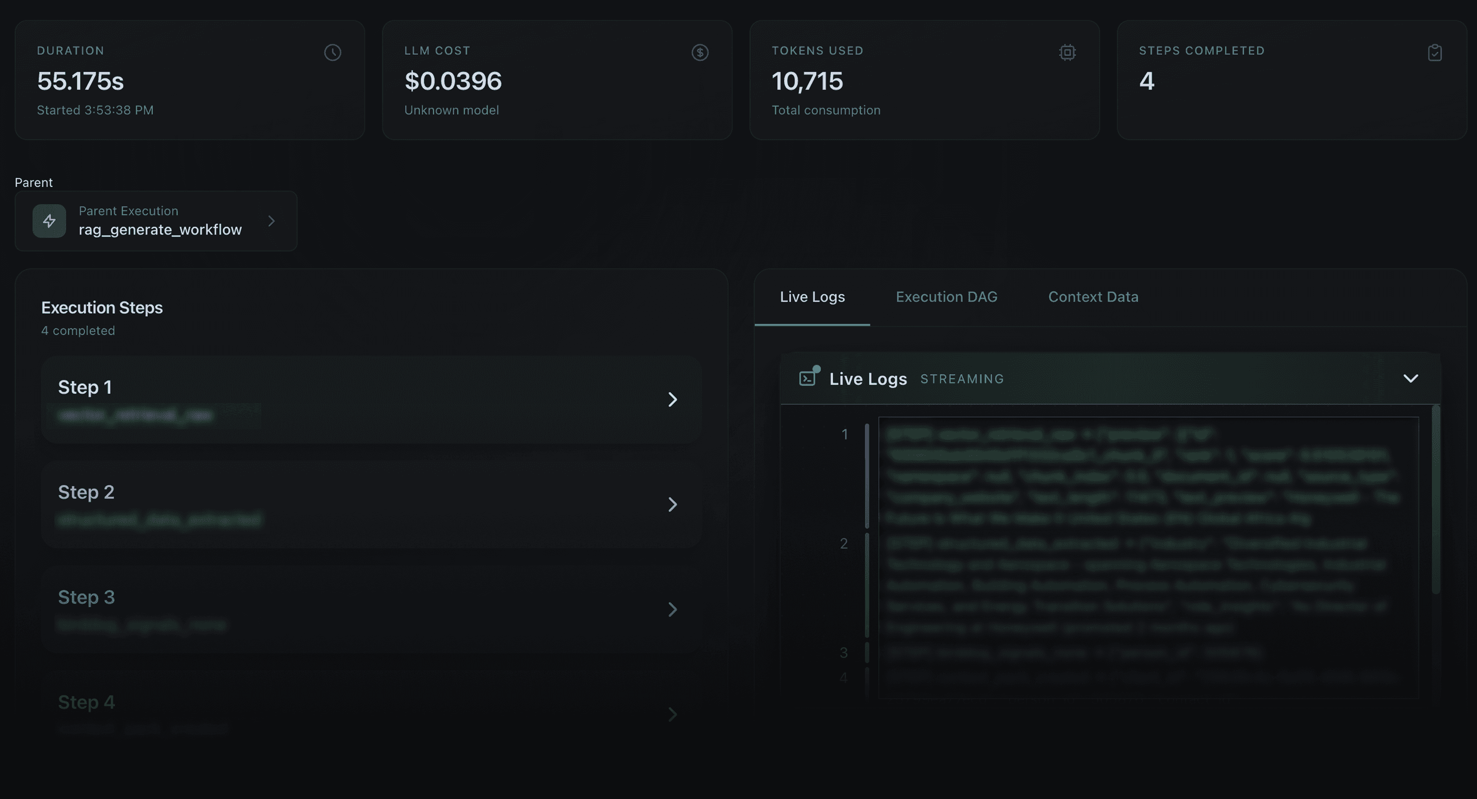Click the live logs vertical scrollbar

click(1436, 499)
